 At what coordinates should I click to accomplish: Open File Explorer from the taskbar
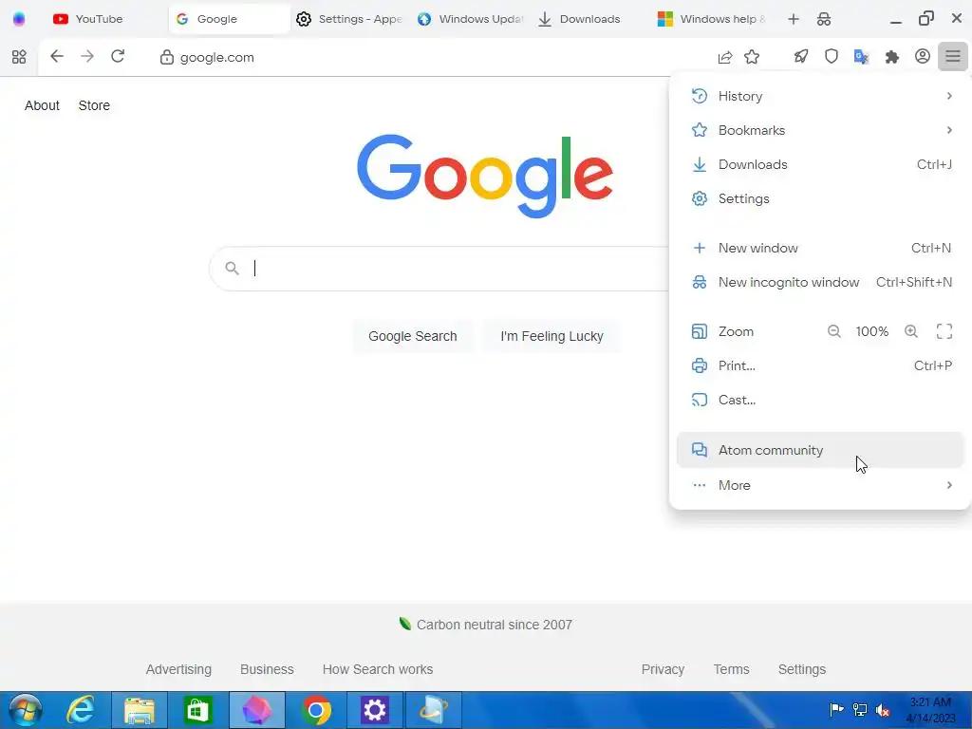point(140,710)
